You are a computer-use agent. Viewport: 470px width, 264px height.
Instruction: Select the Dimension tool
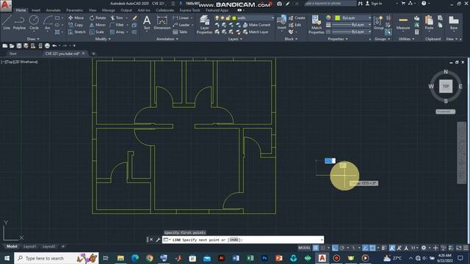click(x=162, y=23)
